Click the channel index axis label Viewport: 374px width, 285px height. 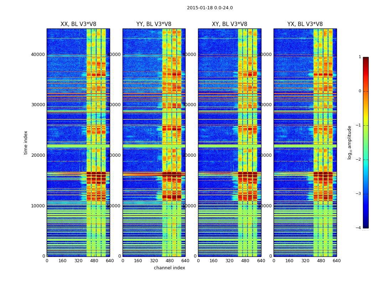coord(169,268)
